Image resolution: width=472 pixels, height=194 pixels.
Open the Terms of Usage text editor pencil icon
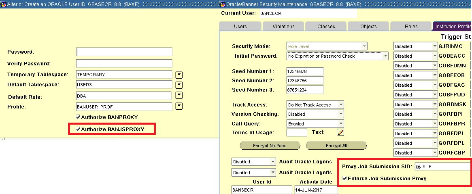(x=340, y=133)
